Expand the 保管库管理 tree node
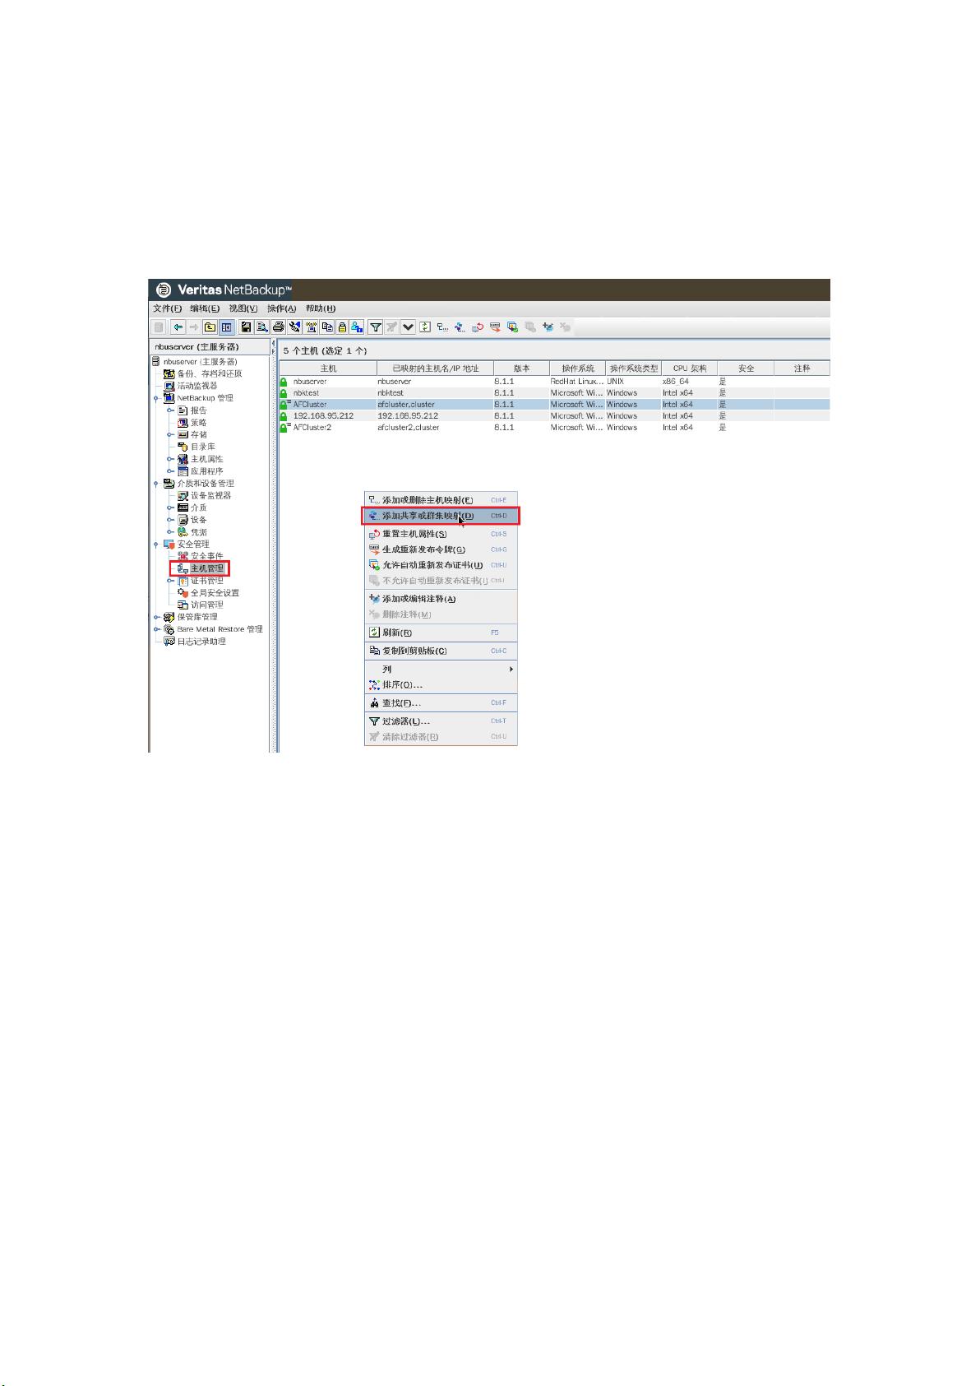This screenshot has width=980, height=1386. pos(155,617)
